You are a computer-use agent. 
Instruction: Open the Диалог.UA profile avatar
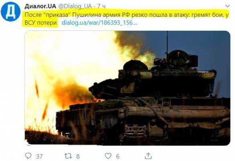(10, 12)
